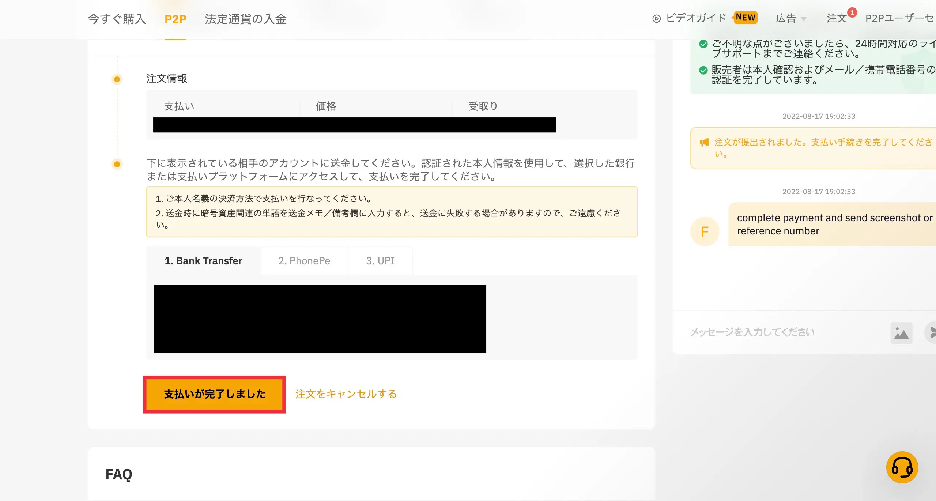
Task: Click the 注文をキャンセルする link
Action: coord(346,394)
